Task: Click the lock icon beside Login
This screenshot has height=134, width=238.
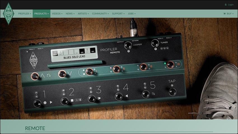Action: coord(226,4)
